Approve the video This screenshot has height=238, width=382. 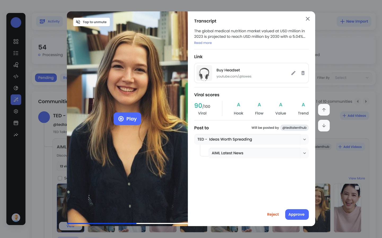[297, 214]
